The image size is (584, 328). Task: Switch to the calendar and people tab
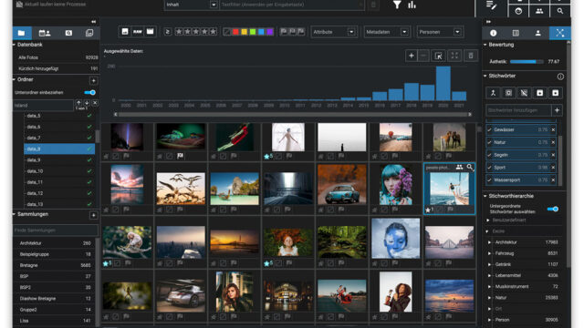45,33
